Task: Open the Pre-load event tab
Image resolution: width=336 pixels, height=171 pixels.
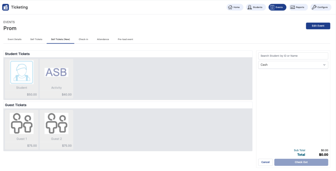Action: click(x=125, y=39)
